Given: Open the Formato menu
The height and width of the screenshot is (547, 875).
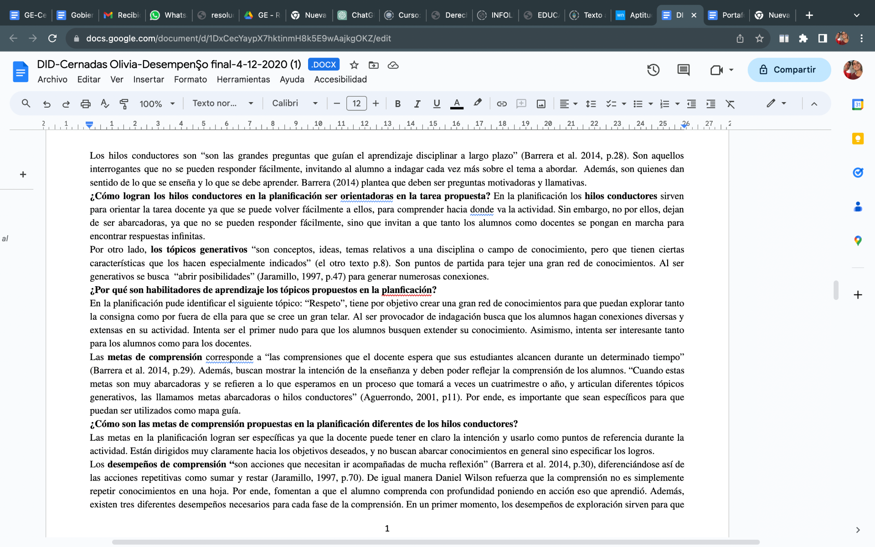Looking at the screenshot, I should [190, 79].
